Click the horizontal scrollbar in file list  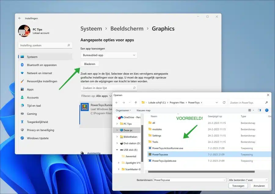click(x=201, y=172)
